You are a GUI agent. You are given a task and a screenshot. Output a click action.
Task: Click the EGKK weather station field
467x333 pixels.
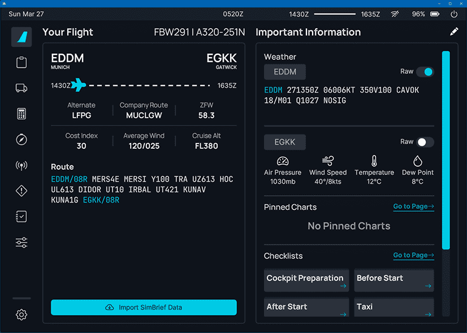tap(285, 142)
